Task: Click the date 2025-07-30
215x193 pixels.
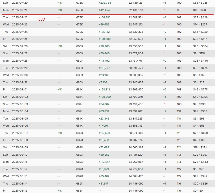Action: click(x=20, y=75)
